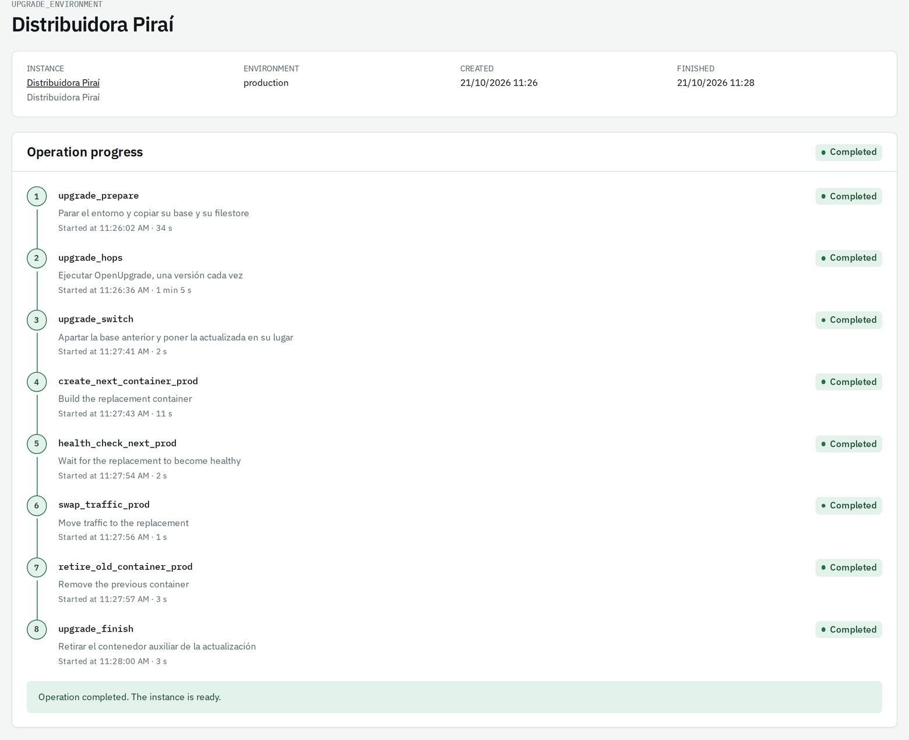
Task: Select the Completed status of upgrade_finish
Action: pyautogui.click(x=848, y=629)
